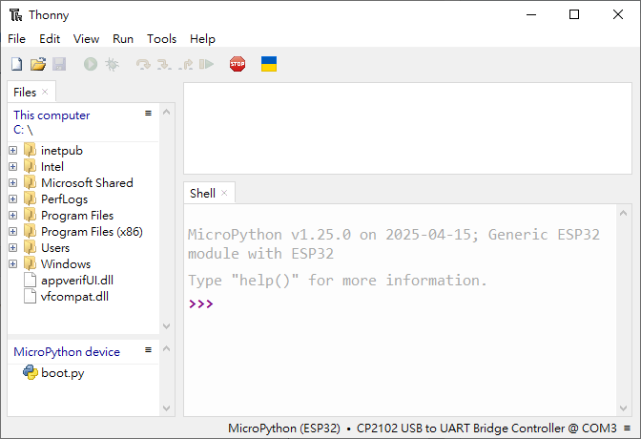Click the file icon of vfcompat.dll
The height and width of the screenshot is (439, 641).
click(31, 296)
